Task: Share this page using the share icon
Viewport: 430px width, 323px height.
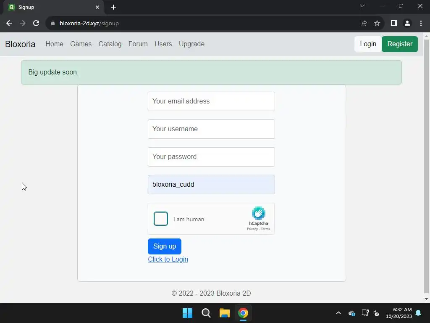Action: tap(364, 24)
